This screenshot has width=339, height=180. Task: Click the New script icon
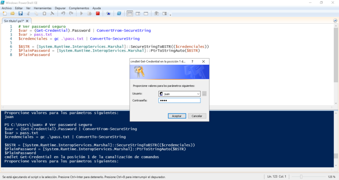pyautogui.click(x=5, y=14)
